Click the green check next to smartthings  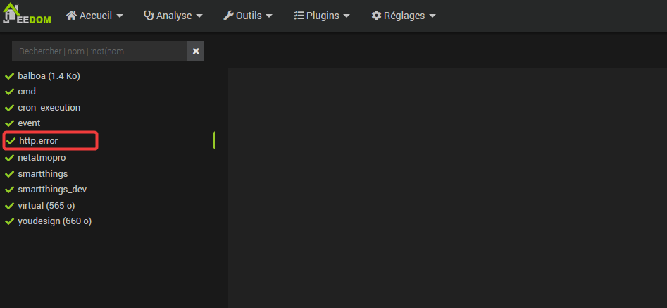[x=9, y=174]
